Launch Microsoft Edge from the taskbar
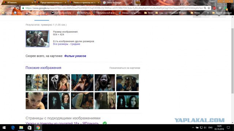Viewport: 234px width, 131px height. pyautogui.click(x=13, y=128)
